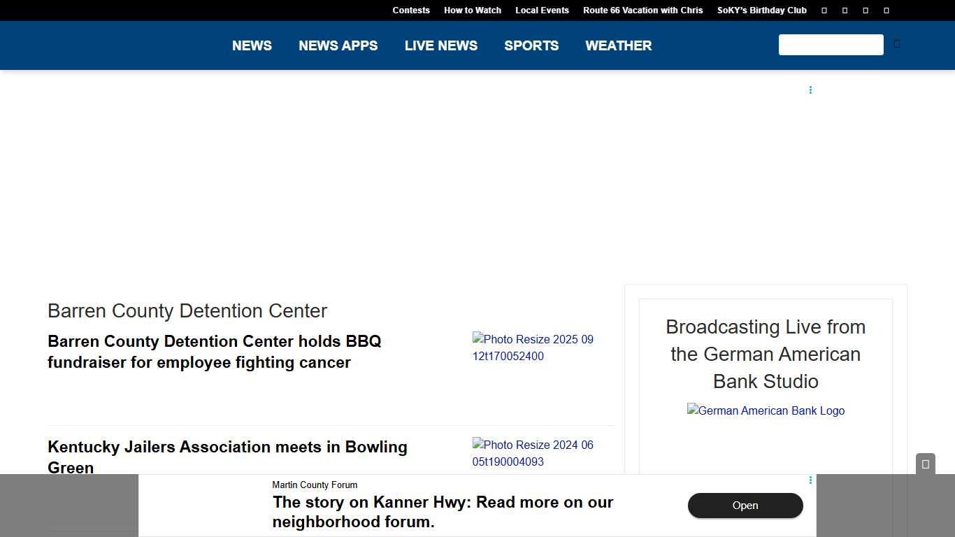Open ad options dots above the sidebar
The image size is (955, 537).
(810, 90)
